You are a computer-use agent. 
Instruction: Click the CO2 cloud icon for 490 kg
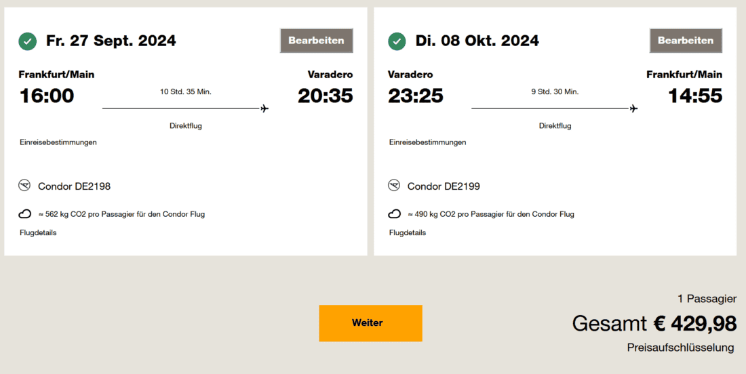point(394,214)
